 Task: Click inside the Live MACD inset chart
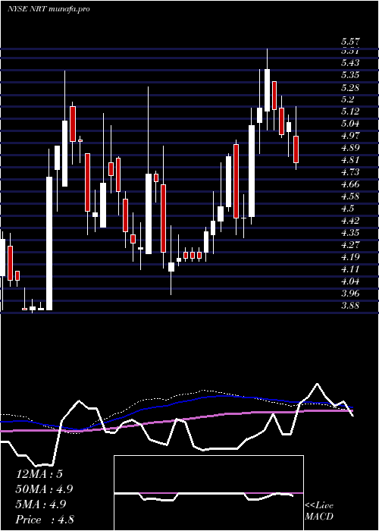tap(208, 493)
